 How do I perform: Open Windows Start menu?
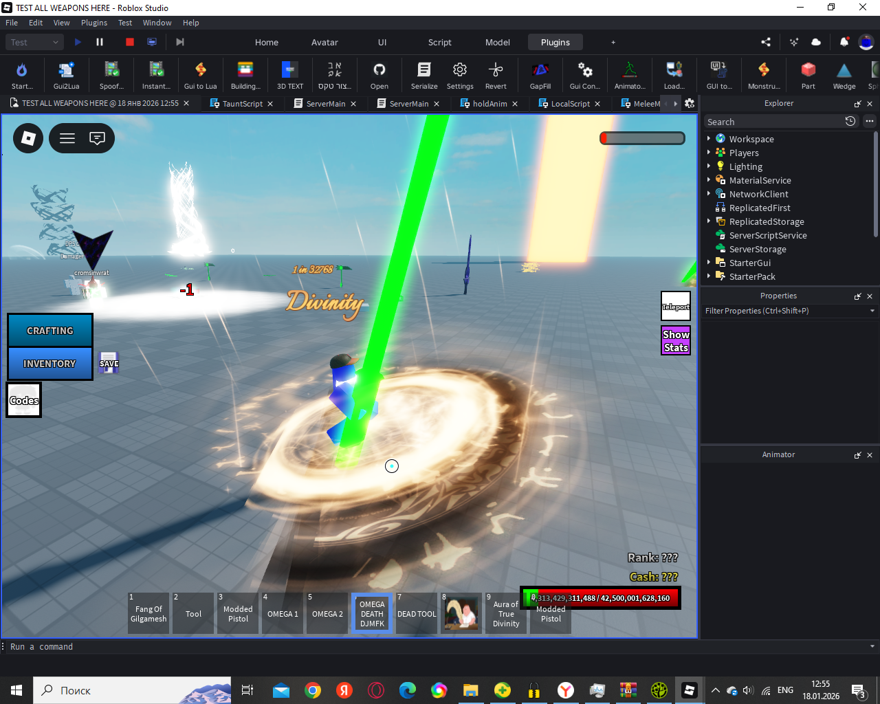click(16, 690)
